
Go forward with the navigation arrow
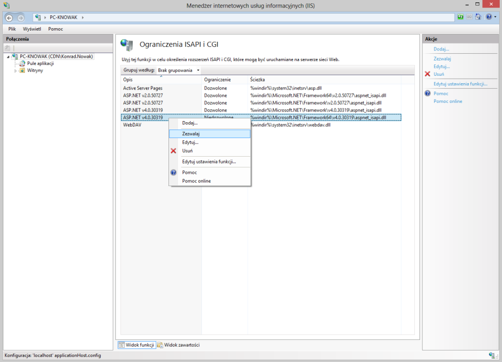(x=20, y=18)
